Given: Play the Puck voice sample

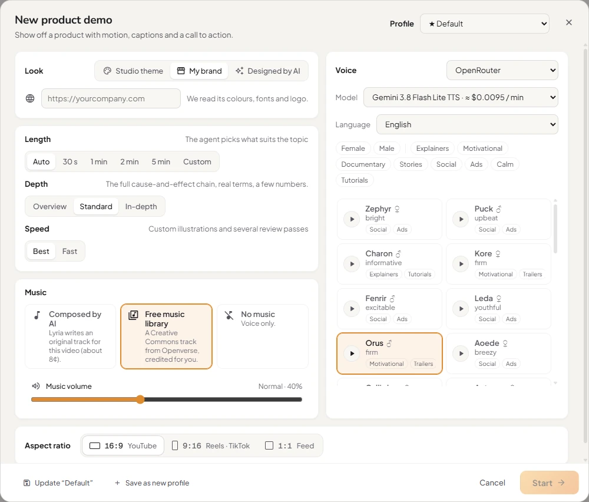Looking at the screenshot, I should tap(461, 219).
